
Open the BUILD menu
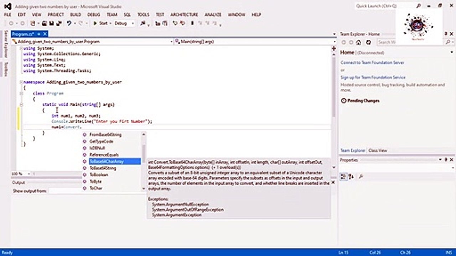(x=76, y=15)
